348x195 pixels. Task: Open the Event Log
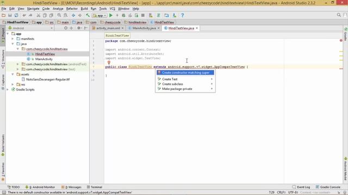tap(301, 187)
